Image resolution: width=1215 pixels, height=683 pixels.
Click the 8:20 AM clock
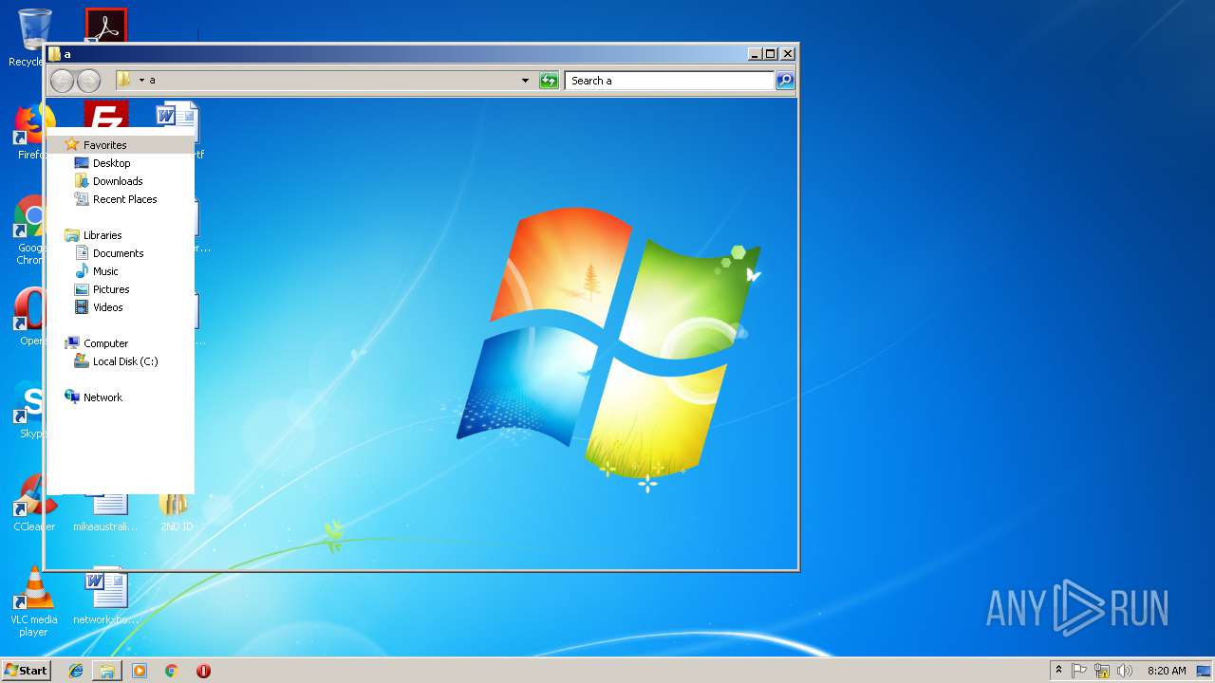pos(1167,671)
